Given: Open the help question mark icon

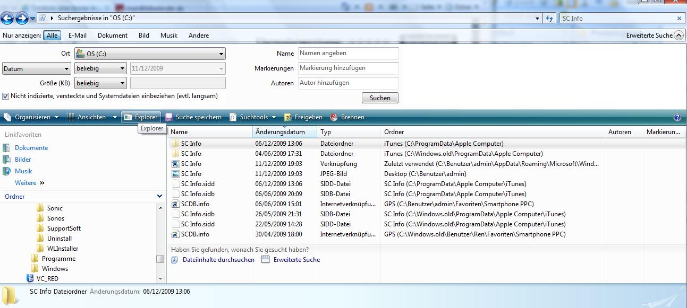Looking at the screenshot, I should pos(677,117).
